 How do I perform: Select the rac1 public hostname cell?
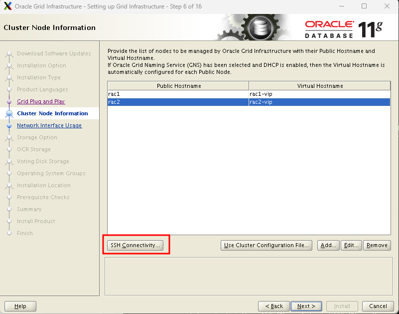pos(178,94)
